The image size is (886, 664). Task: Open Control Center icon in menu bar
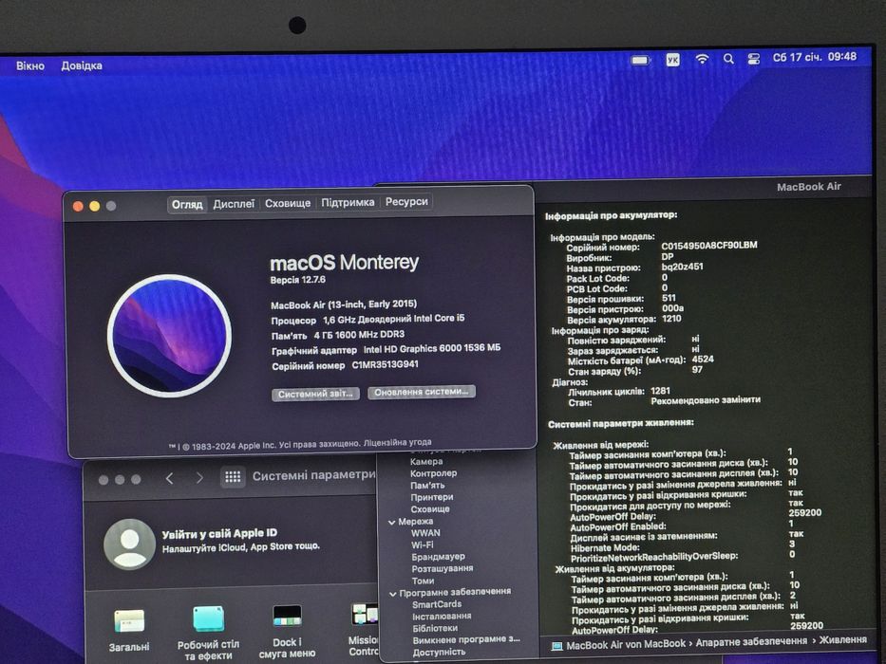pos(754,59)
